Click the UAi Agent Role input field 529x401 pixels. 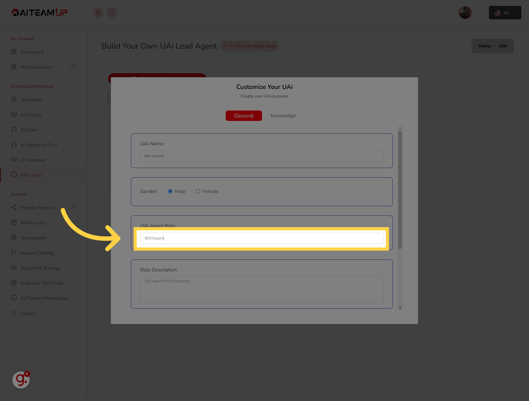click(261, 238)
